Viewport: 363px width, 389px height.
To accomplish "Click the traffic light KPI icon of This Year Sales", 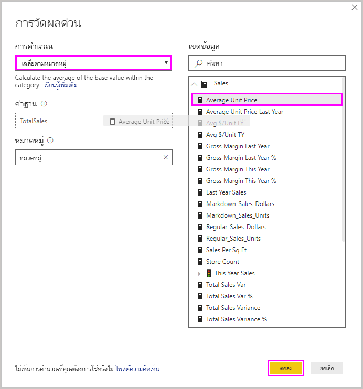I will click(209, 273).
